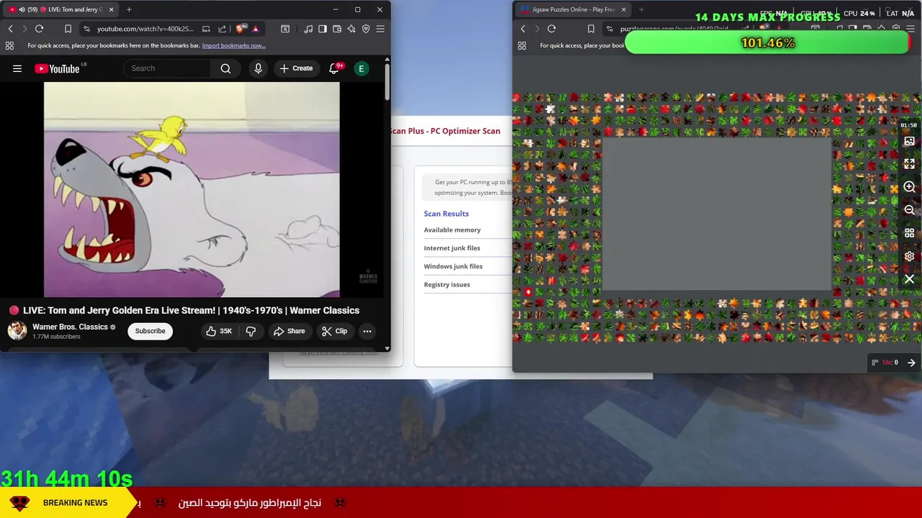The image size is (922, 518).
Task: Switch to the Jigsaw Puzzles Online tab
Action: (573, 9)
